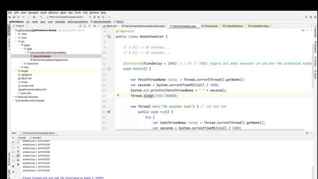Hide the Project tool window
The image size is (318, 179).
pyautogui.click(x=99, y=26)
